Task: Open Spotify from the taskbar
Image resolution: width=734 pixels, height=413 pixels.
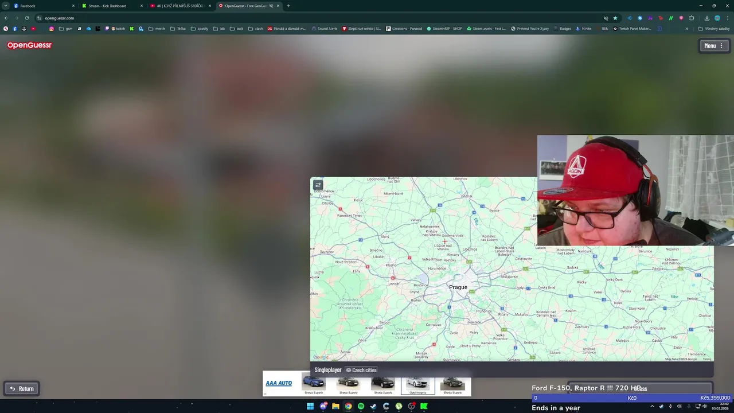Action: click(361, 406)
